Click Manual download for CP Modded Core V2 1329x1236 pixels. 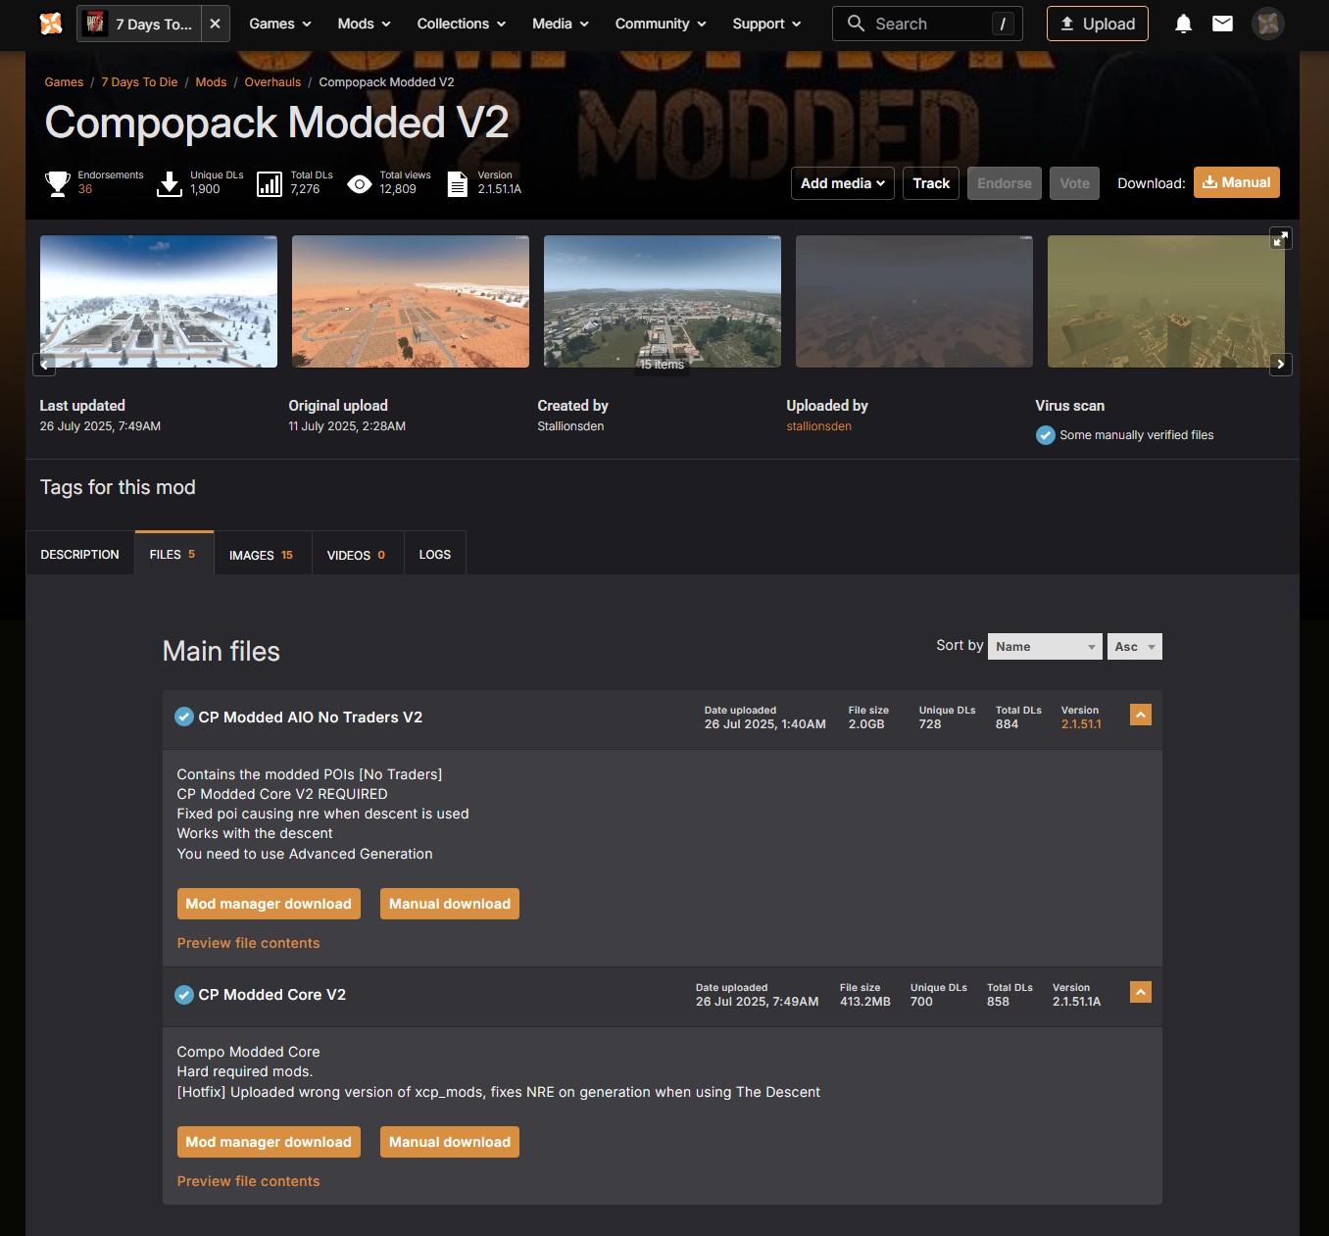pyautogui.click(x=450, y=1142)
